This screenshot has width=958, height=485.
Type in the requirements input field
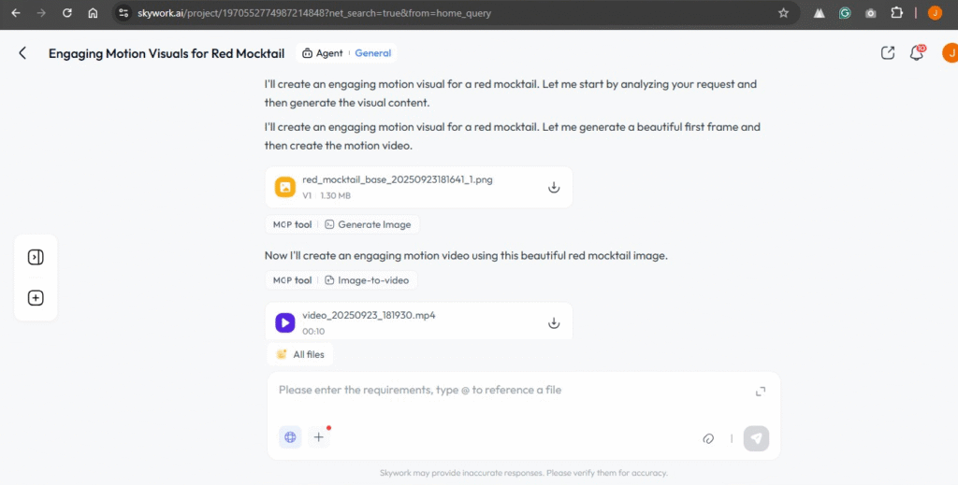[x=505, y=391]
